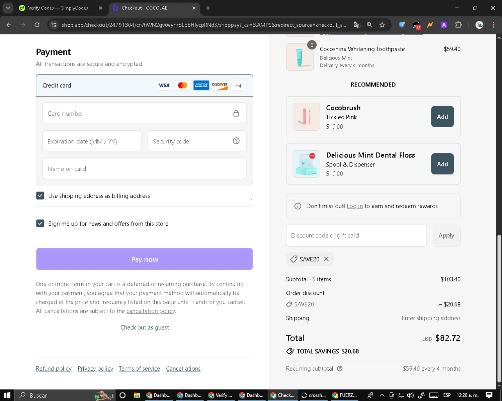This screenshot has height=401, width=502.
Task: Open File Explorer from the taskbar
Action: click(x=137, y=395)
